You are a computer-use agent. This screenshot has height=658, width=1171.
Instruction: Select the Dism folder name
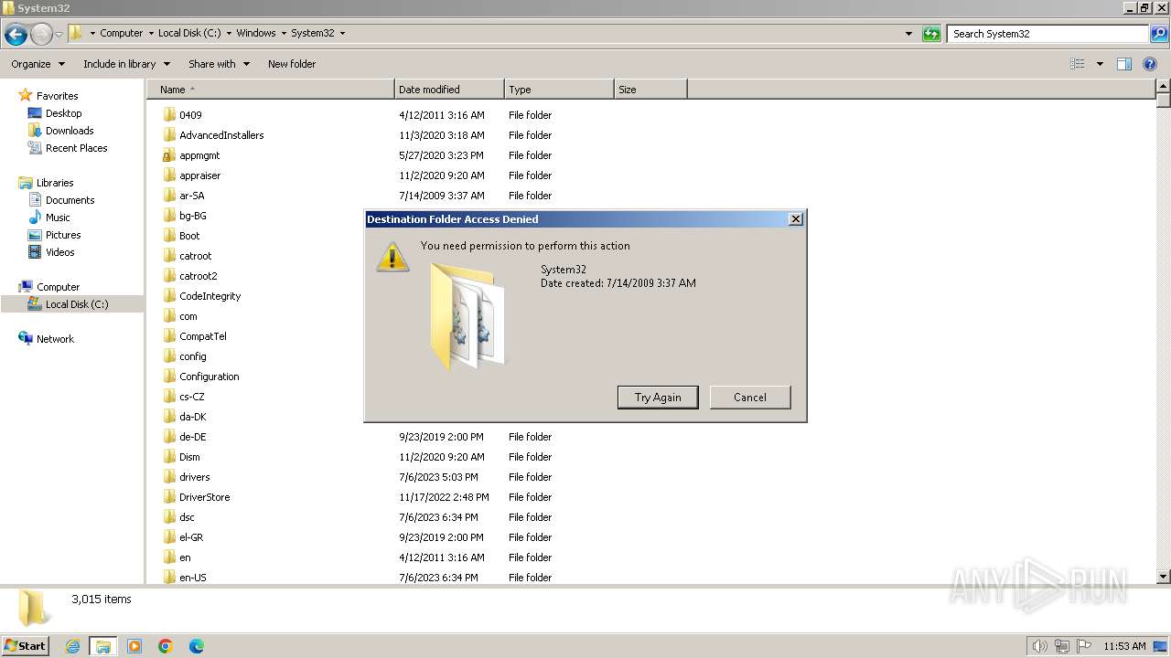pos(189,457)
